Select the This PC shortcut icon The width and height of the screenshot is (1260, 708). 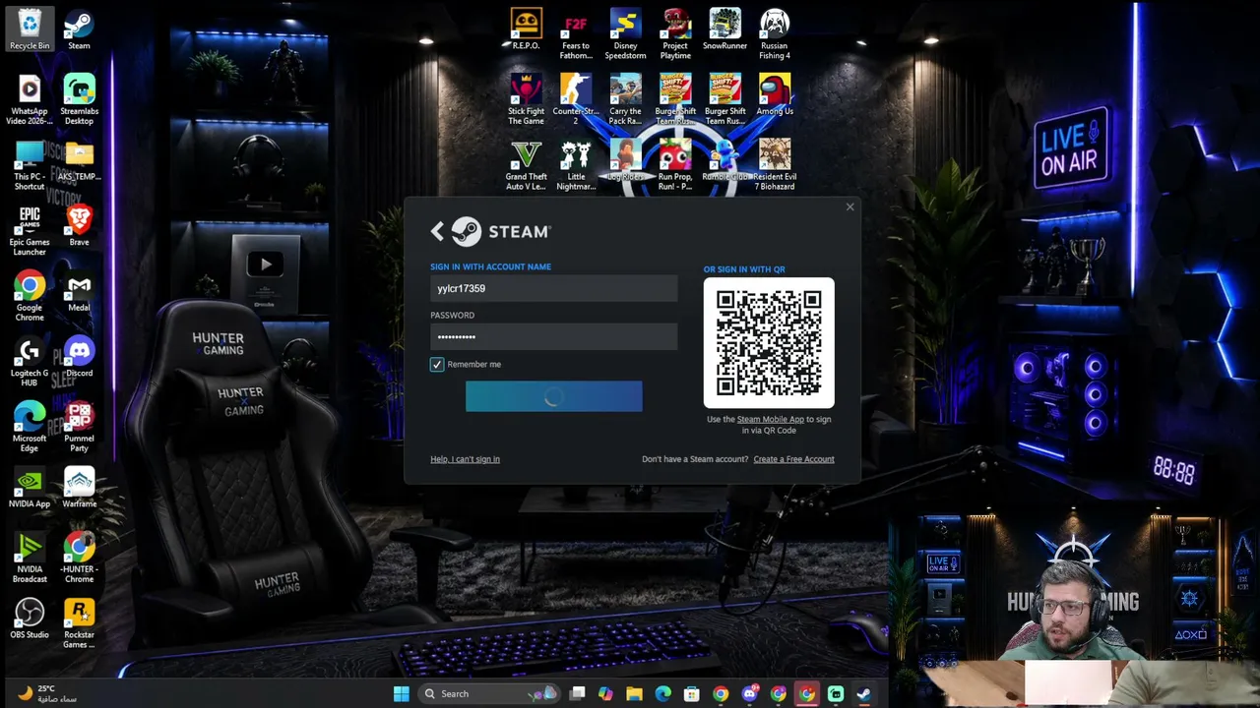tap(30, 165)
